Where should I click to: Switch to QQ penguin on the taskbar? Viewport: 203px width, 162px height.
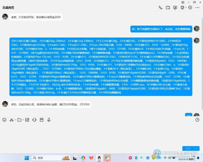click(99, 158)
